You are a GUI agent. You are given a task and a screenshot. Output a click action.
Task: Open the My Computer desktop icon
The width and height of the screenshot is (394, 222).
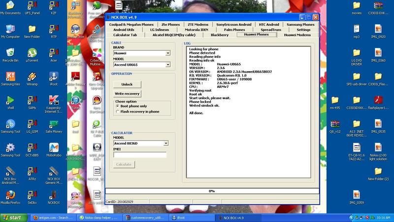point(10,29)
